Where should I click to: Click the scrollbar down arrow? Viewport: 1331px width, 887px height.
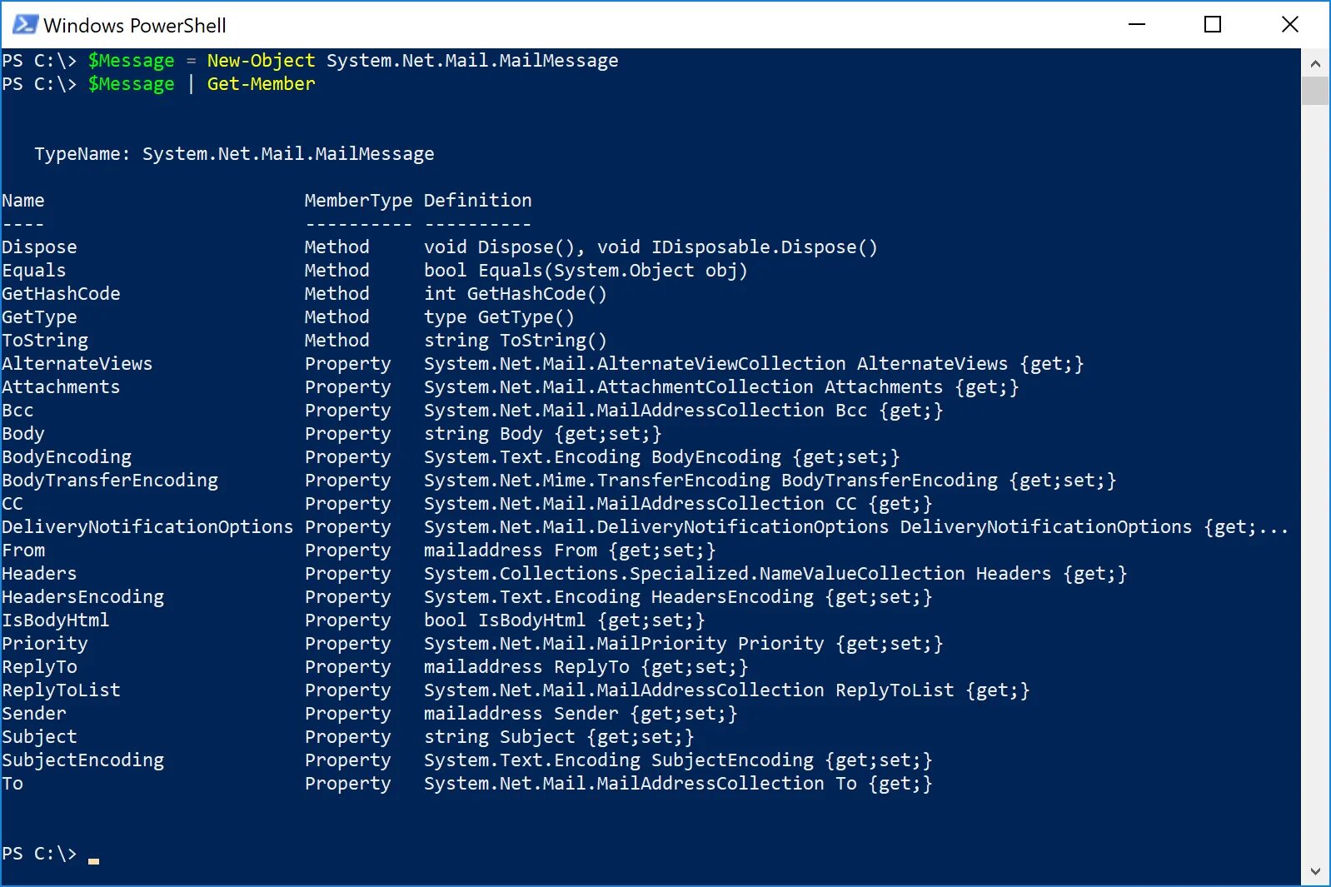pyautogui.click(x=1315, y=872)
